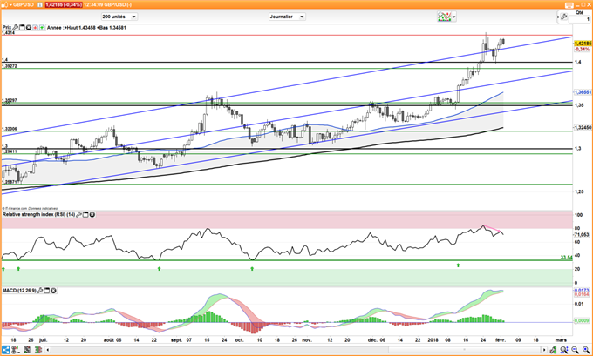
Task: Click the red -0,34% label on price axis
Action: (x=582, y=50)
